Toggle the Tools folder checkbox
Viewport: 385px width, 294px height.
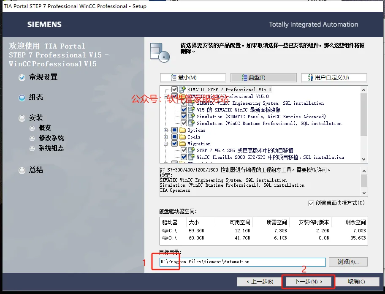click(x=175, y=136)
